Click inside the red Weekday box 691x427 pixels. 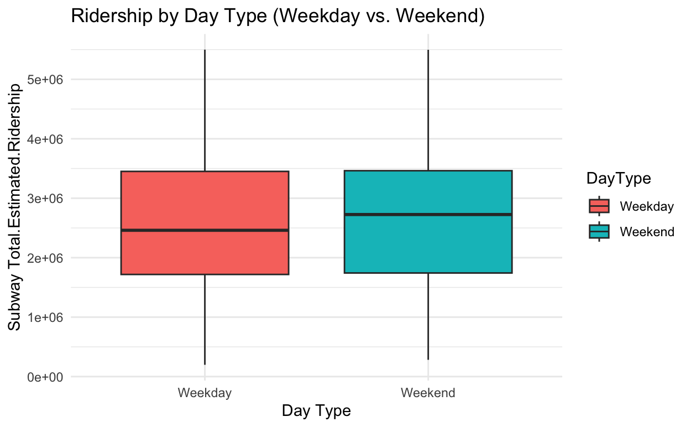click(x=205, y=199)
